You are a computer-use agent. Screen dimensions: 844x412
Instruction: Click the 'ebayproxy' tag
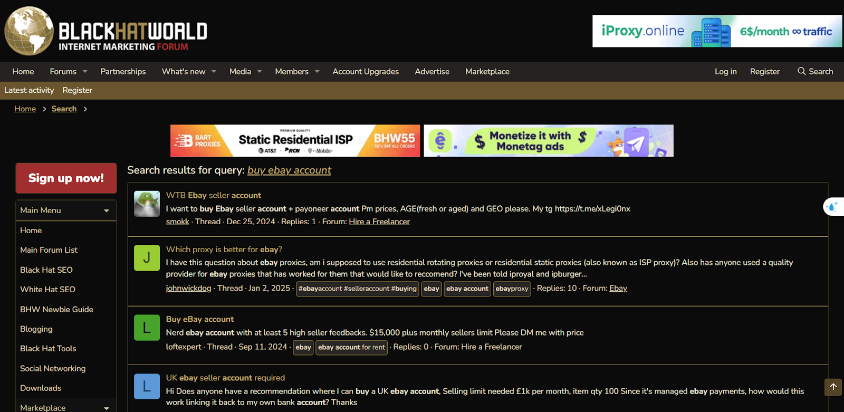[x=512, y=289]
